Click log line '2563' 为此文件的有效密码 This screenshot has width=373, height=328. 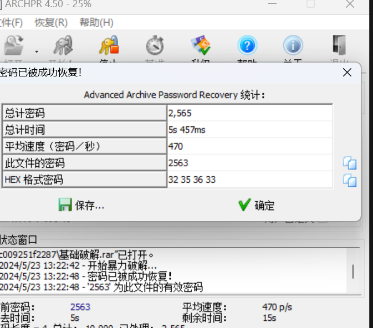(101, 287)
